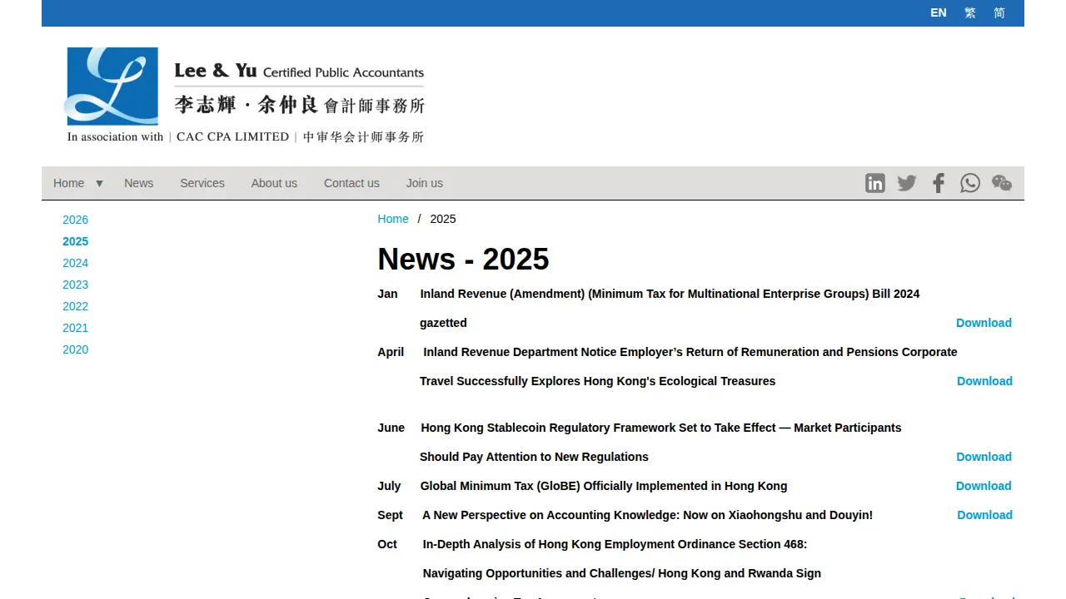This screenshot has width=1066, height=599.
Task: Select year 2026 in sidebar
Action: click(75, 220)
